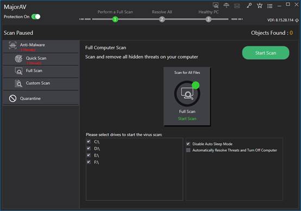Click the Quarantine prohibited icon

(12, 98)
